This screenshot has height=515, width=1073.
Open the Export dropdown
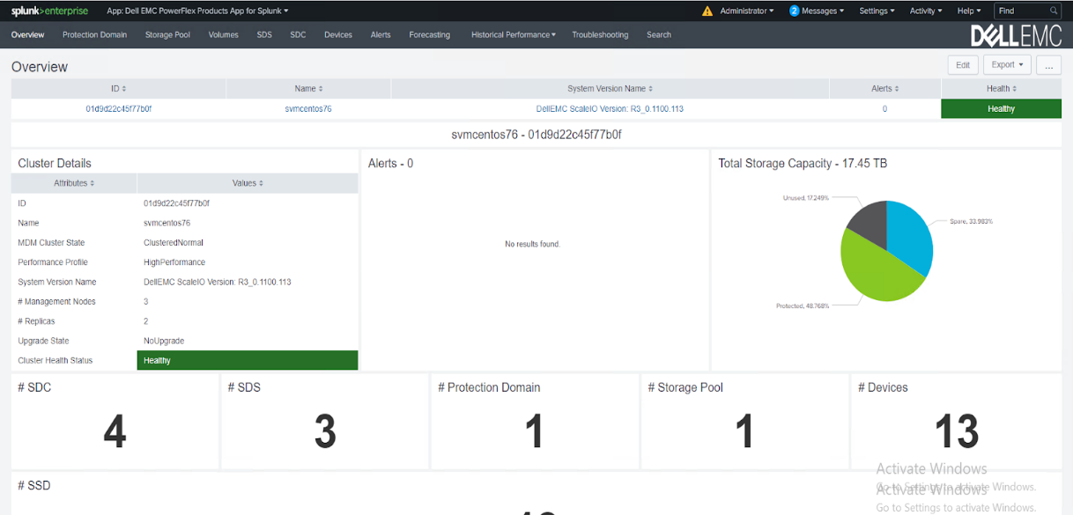1006,64
